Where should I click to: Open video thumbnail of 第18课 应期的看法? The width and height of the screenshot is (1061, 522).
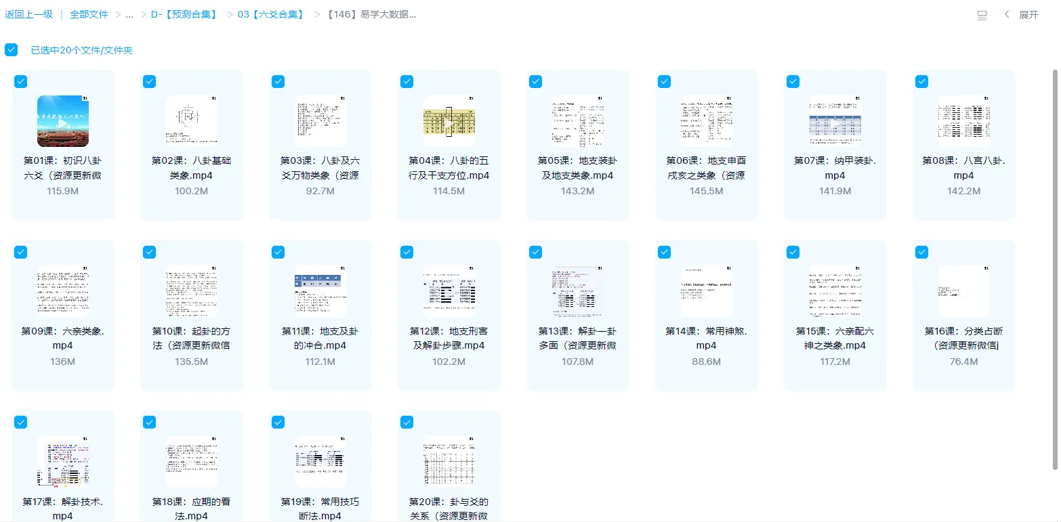click(x=192, y=462)
